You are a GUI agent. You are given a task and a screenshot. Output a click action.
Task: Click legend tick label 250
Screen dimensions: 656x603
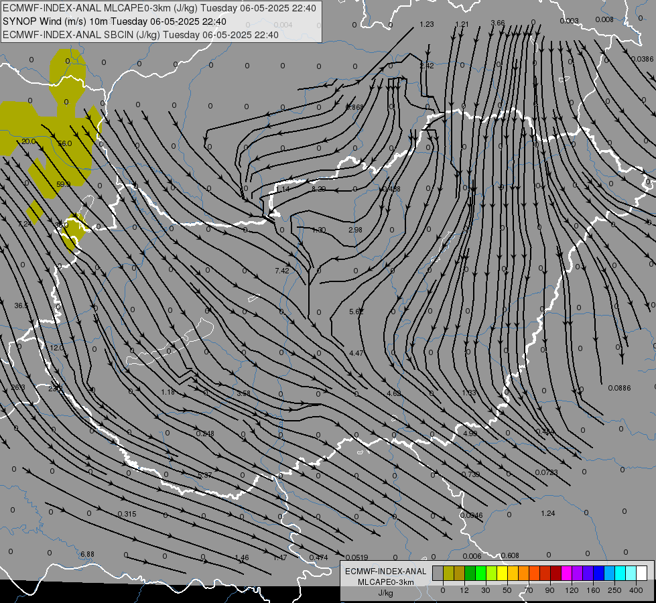pos(614,590)
